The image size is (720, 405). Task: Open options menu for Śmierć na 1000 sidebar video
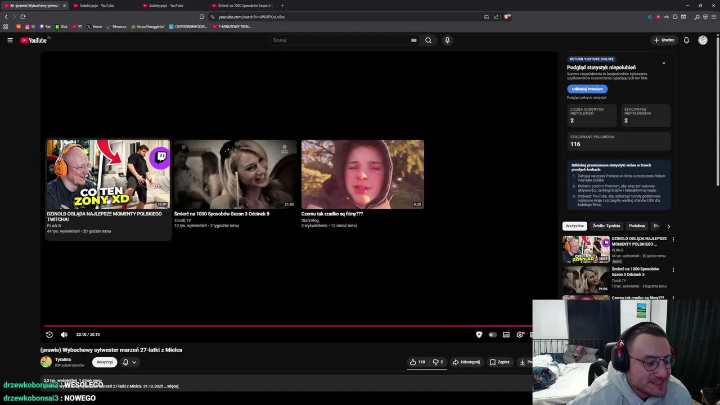pos(673,269)
